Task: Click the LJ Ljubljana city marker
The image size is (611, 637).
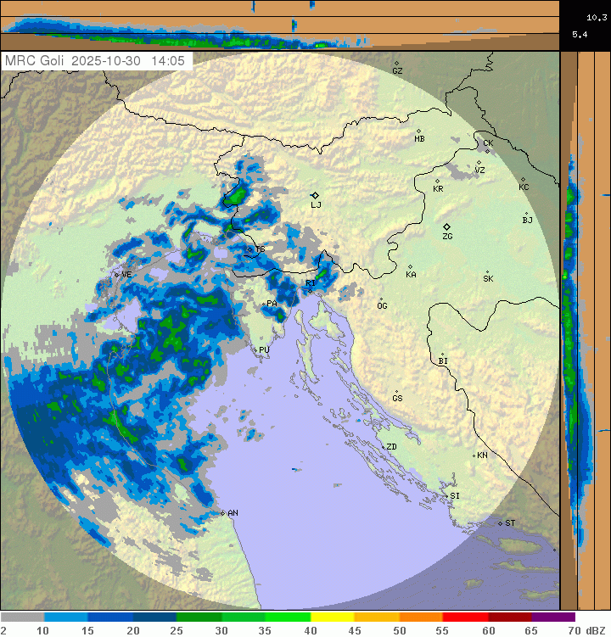Action: click(x=315, y=195)
